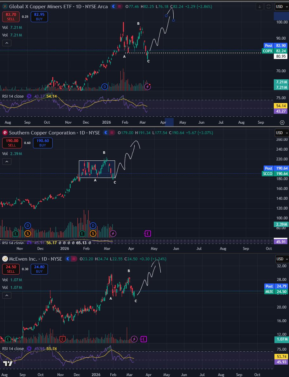Click the Global X Copper Miners ETF logo icon
This screenshot has height=377, width=289.
coord(4,6)
